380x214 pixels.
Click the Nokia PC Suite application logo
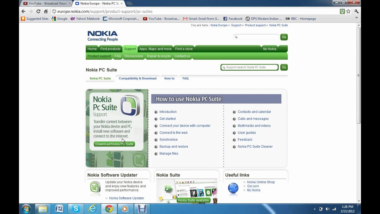pos(130,106)
